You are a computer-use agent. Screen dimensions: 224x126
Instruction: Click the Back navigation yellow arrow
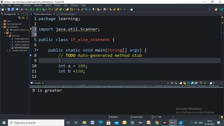118,9
